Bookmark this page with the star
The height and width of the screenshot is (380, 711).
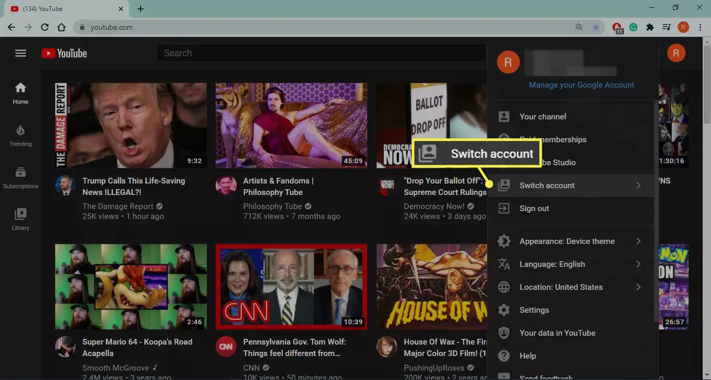point(596,27)
